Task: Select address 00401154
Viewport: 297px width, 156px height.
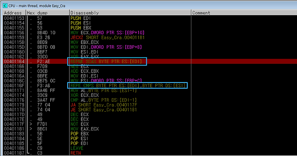Action: point(14,23)
